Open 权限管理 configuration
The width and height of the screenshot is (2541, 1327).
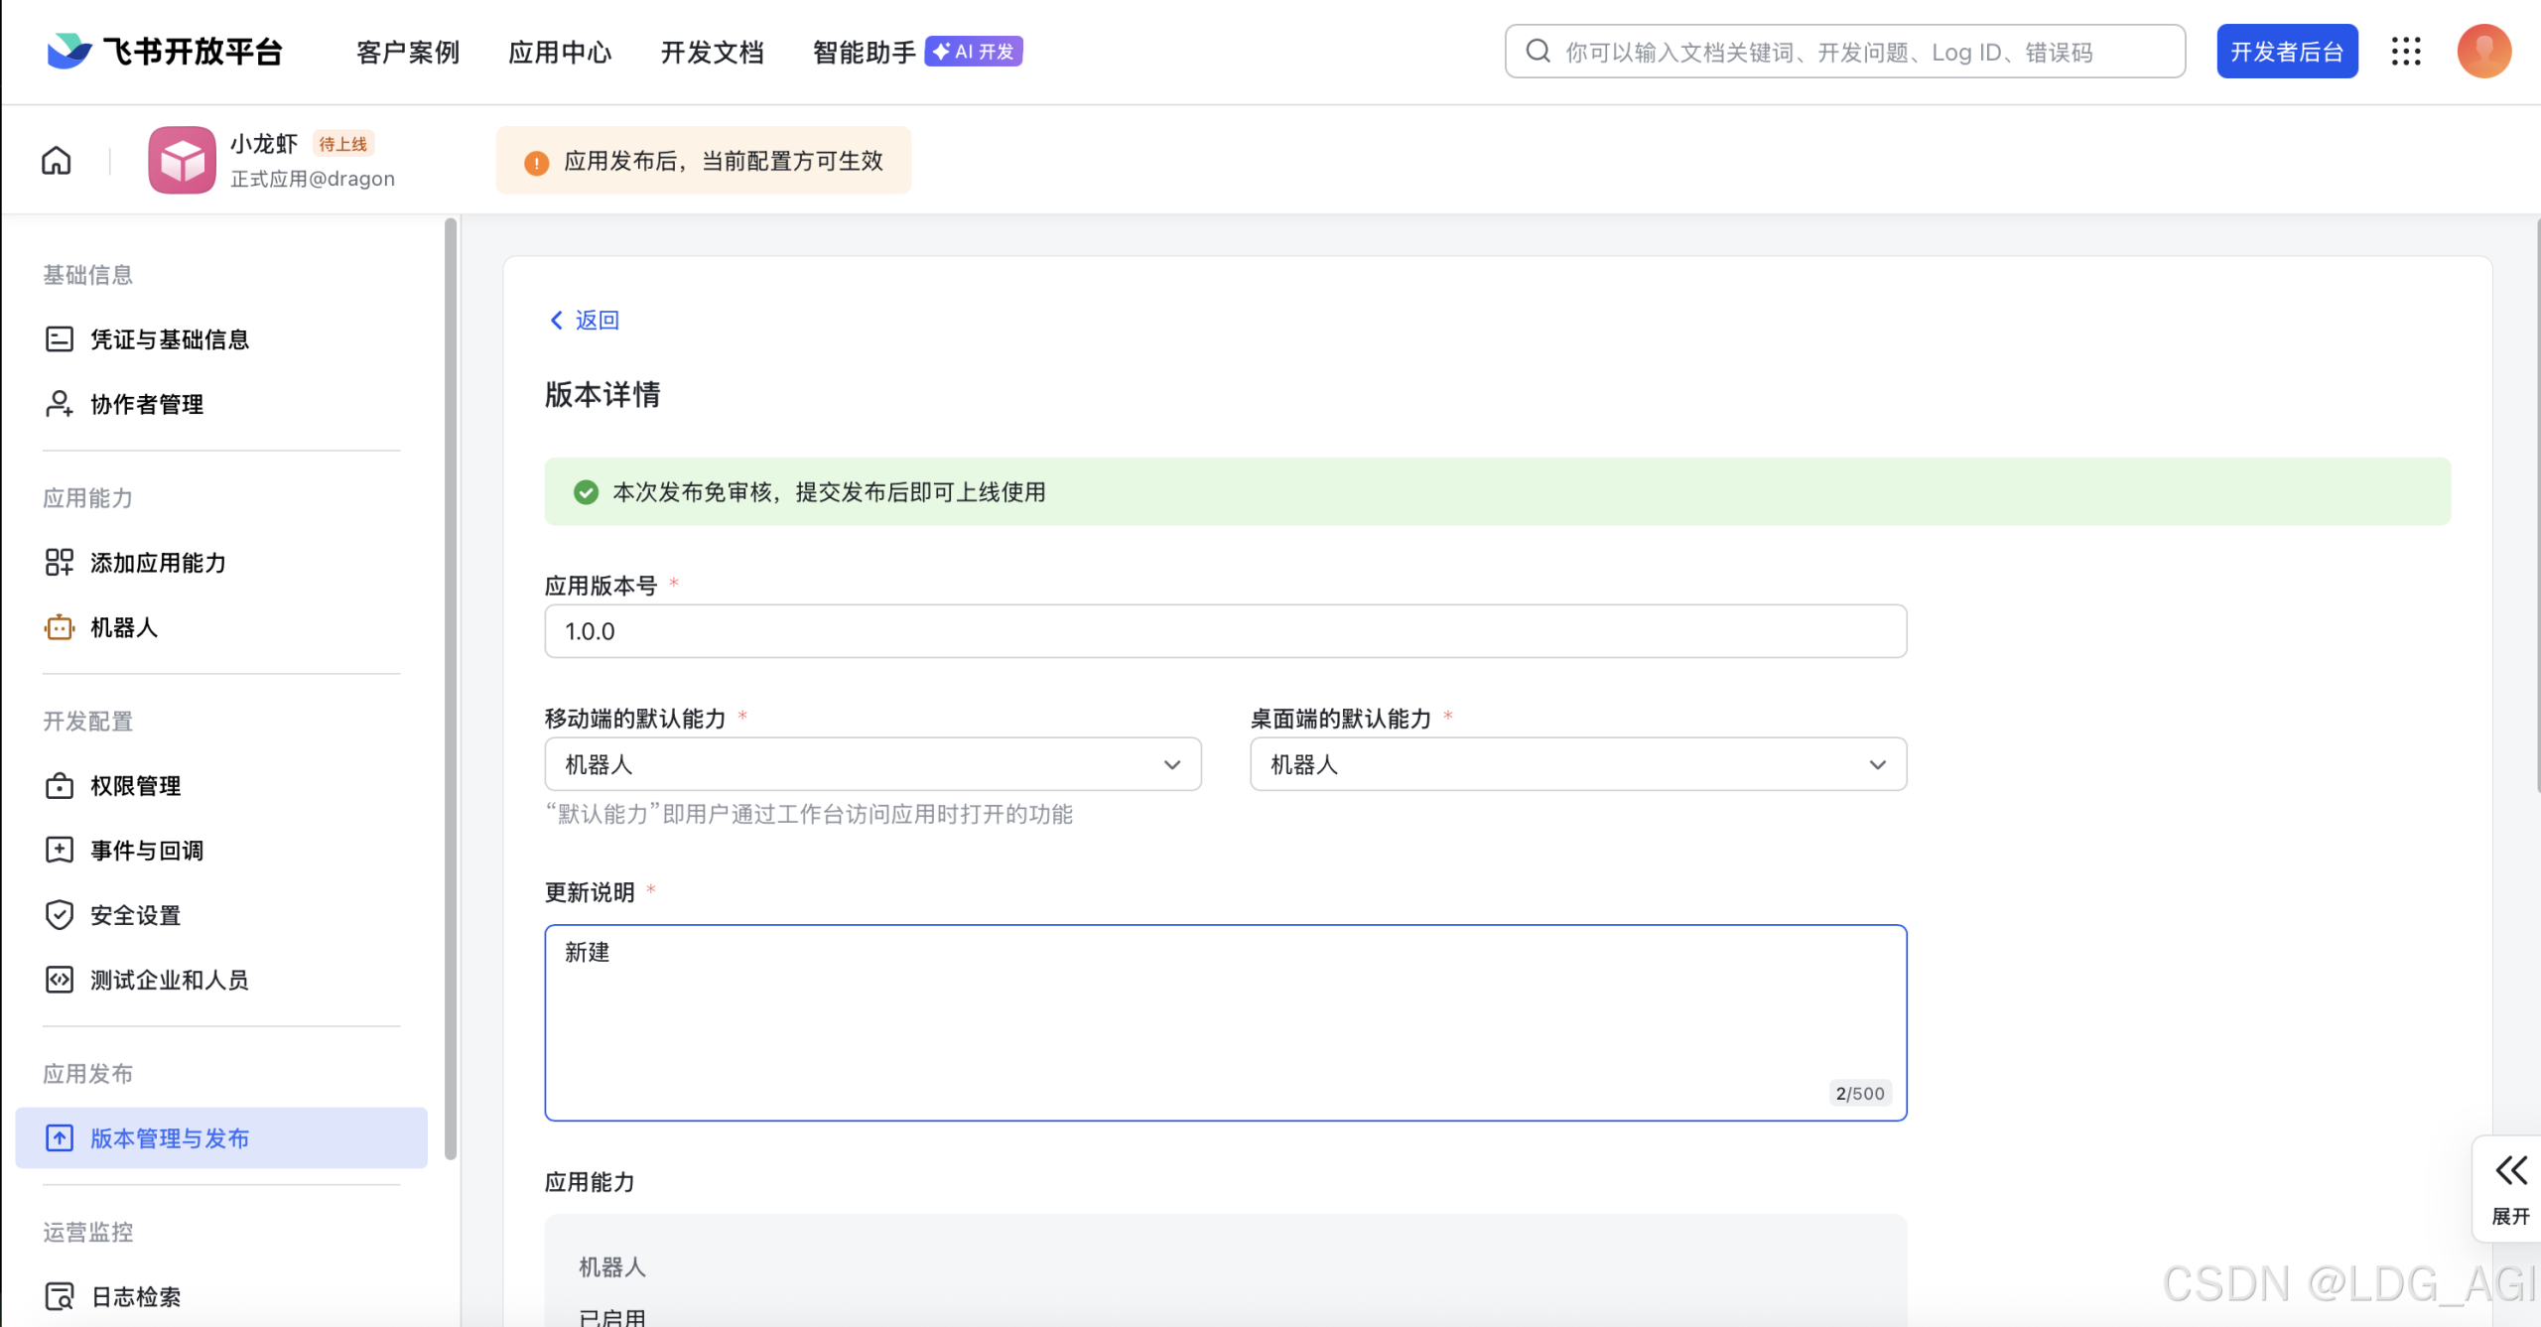[x=134, y=785]
